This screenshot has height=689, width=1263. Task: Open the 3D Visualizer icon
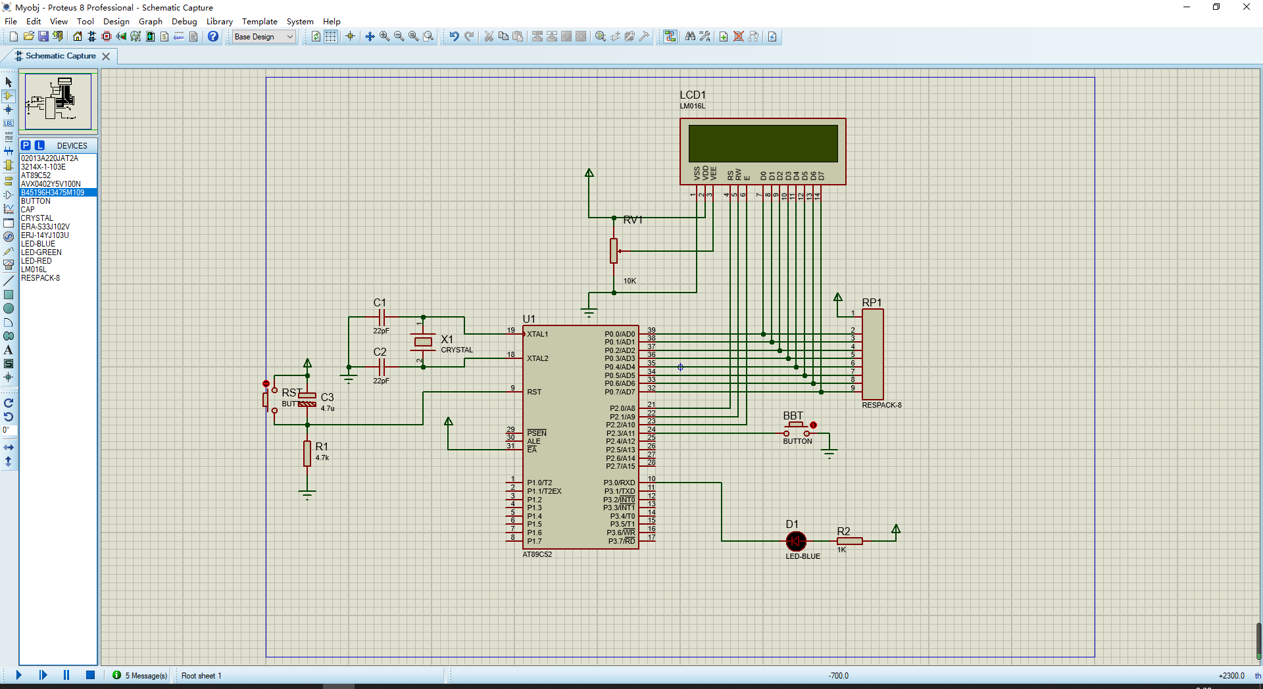121,37
